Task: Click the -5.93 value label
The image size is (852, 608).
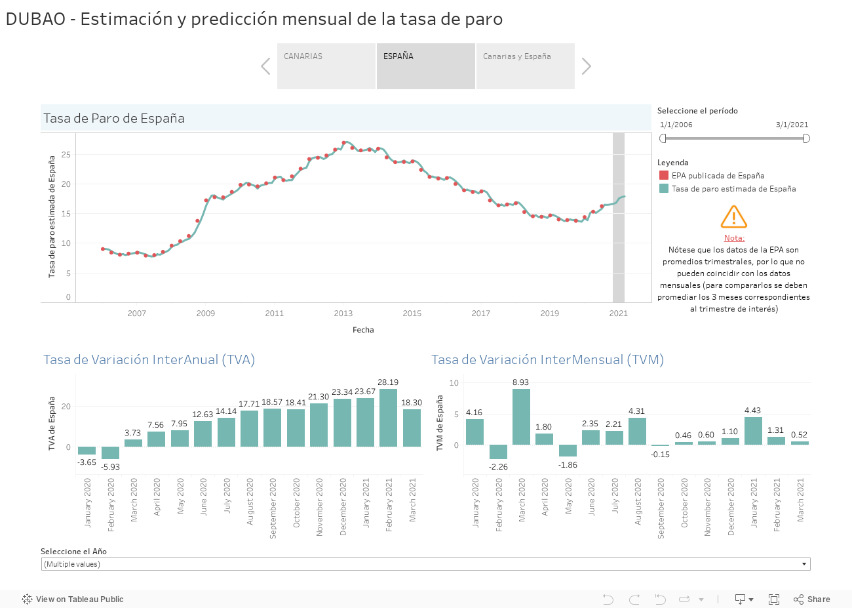Action: [x=111, y=467]
